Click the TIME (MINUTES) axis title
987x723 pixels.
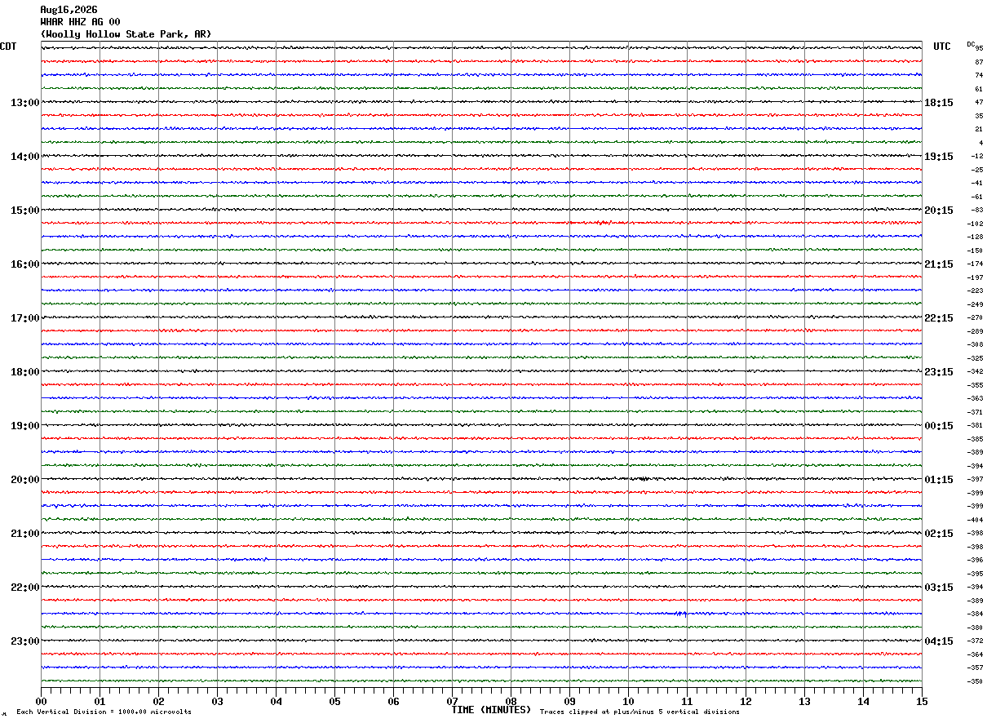coord(491,710)
